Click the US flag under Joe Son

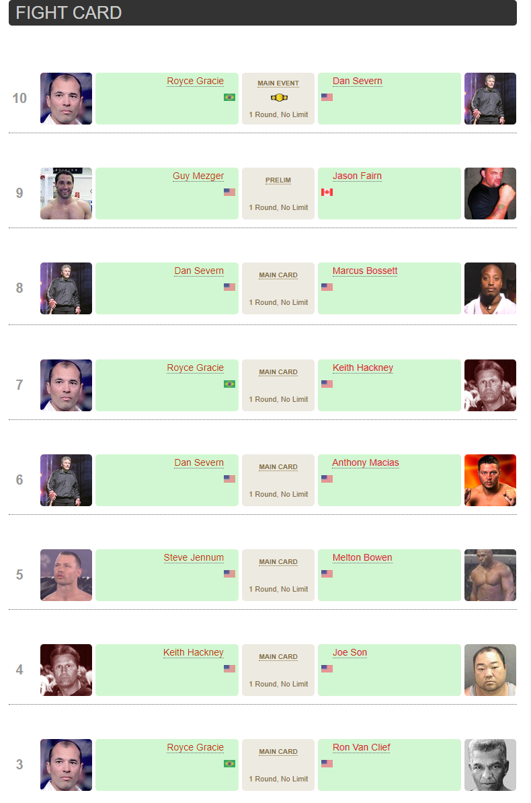click(x=327, y=668)
